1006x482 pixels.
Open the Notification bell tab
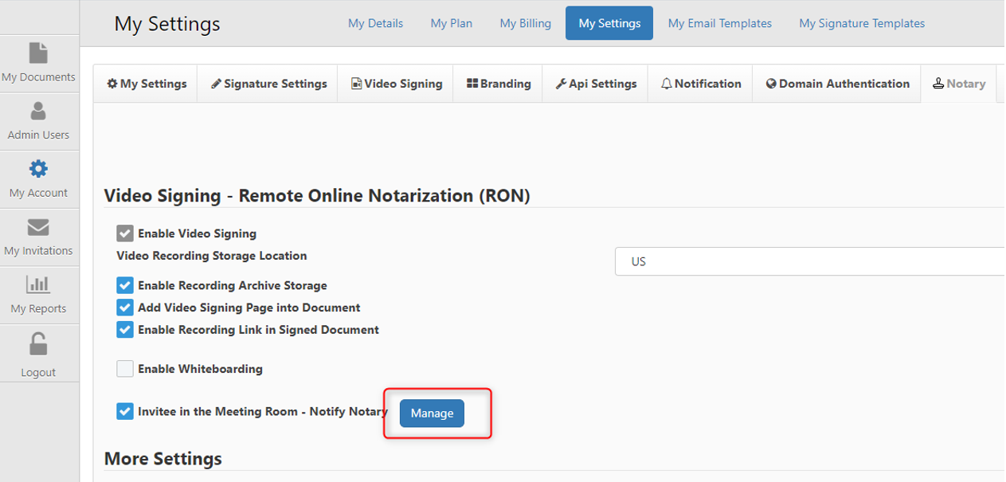tap(700, 84)
